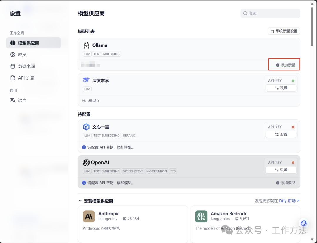Viewport: 317px width, 243px height.
Task: Open 设置 for the 深度求索 API key
Action: coord(281,88)
